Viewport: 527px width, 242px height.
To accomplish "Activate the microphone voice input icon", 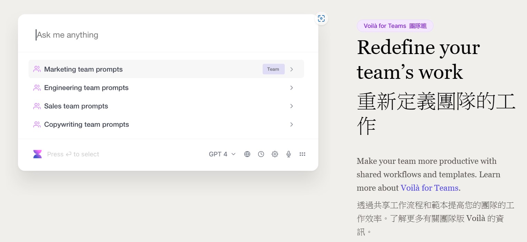I will (x=289, y=154).
